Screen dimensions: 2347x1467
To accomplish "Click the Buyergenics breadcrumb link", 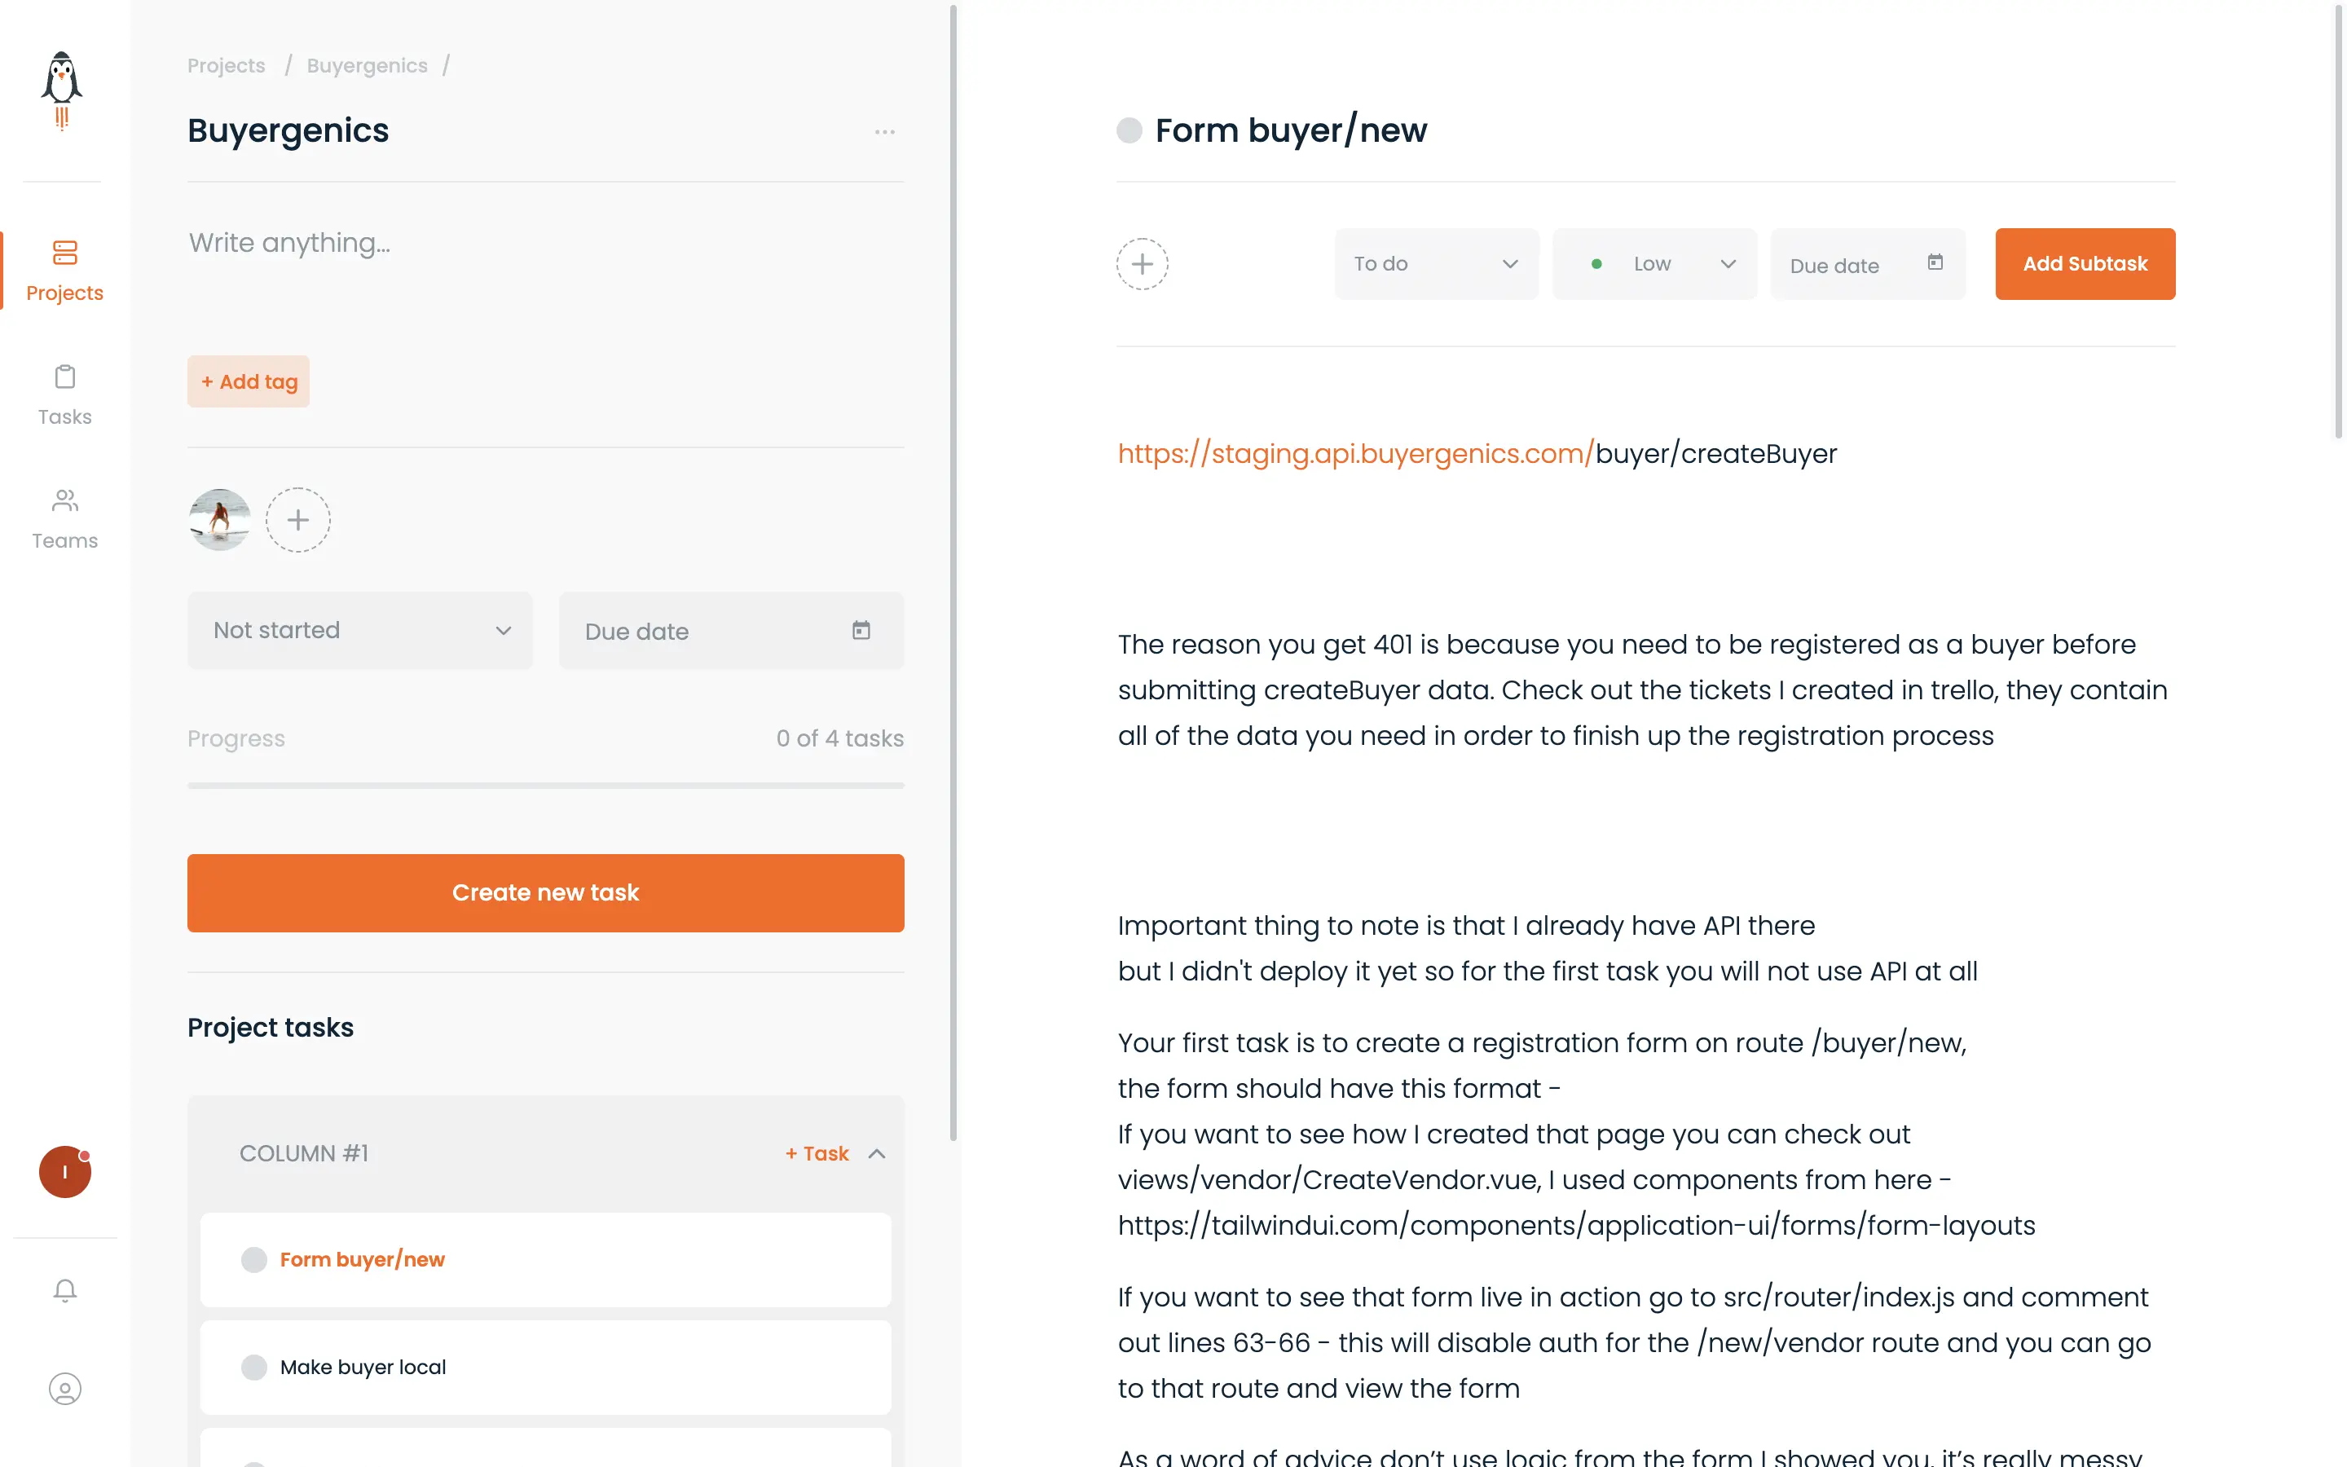I will coord(367,65).
